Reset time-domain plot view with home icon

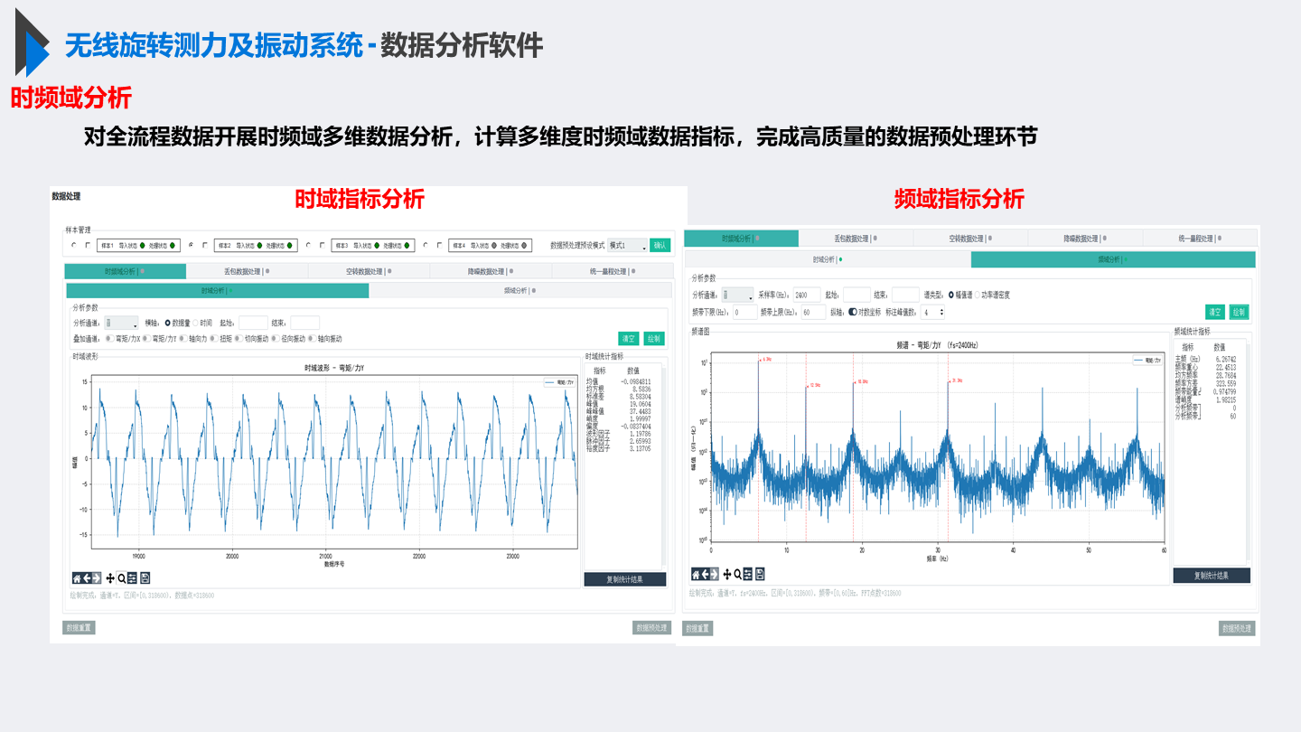pyautogui.click(x=77, y=578)
